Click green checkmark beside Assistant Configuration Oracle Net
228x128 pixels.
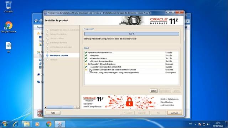86,67
